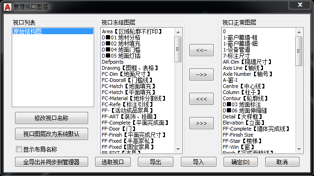Select Axis Line【轴线】 layer
Image resolution: width=314 pixels, height=176 pixels.
click(x=244, y=68)
